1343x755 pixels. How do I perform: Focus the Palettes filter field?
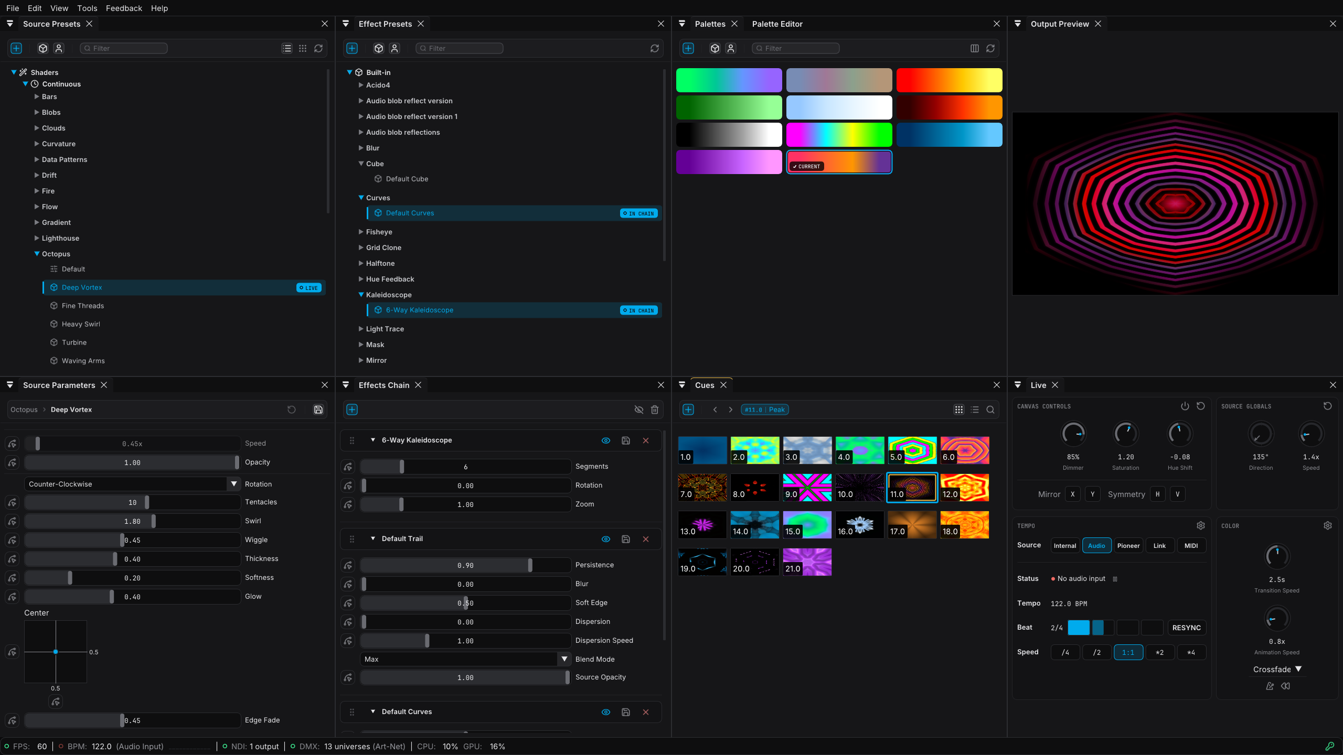795,48
